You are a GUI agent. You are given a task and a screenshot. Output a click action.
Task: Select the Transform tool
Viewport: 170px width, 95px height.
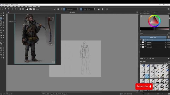pos(1,31)
